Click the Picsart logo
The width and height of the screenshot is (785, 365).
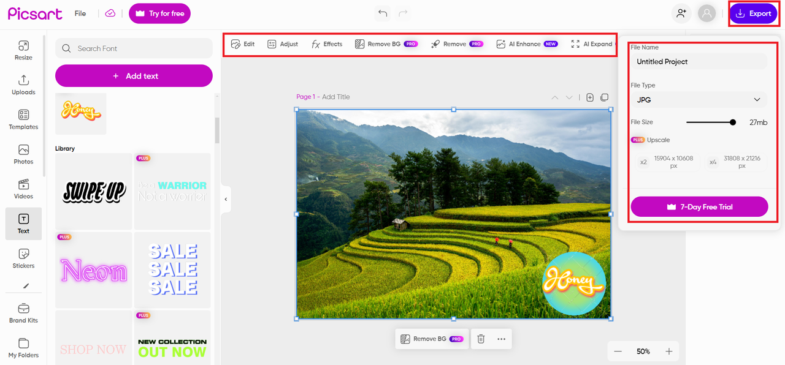(x=34, y=13)
